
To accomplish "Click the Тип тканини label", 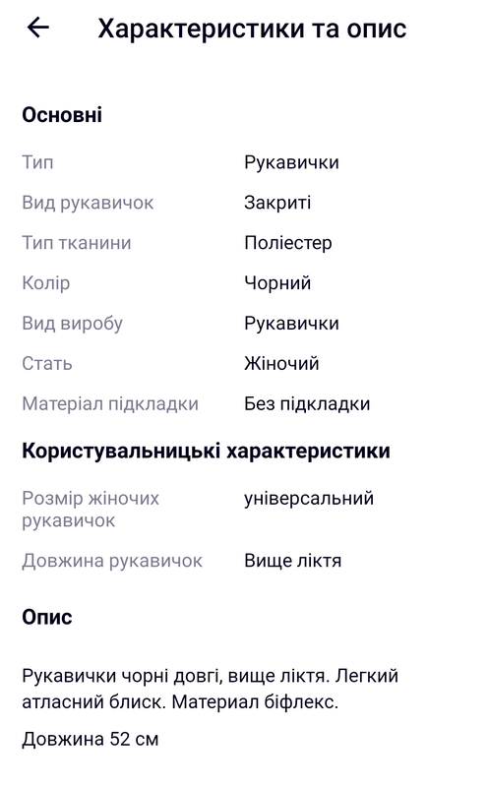I will click(x=77, y=243).
